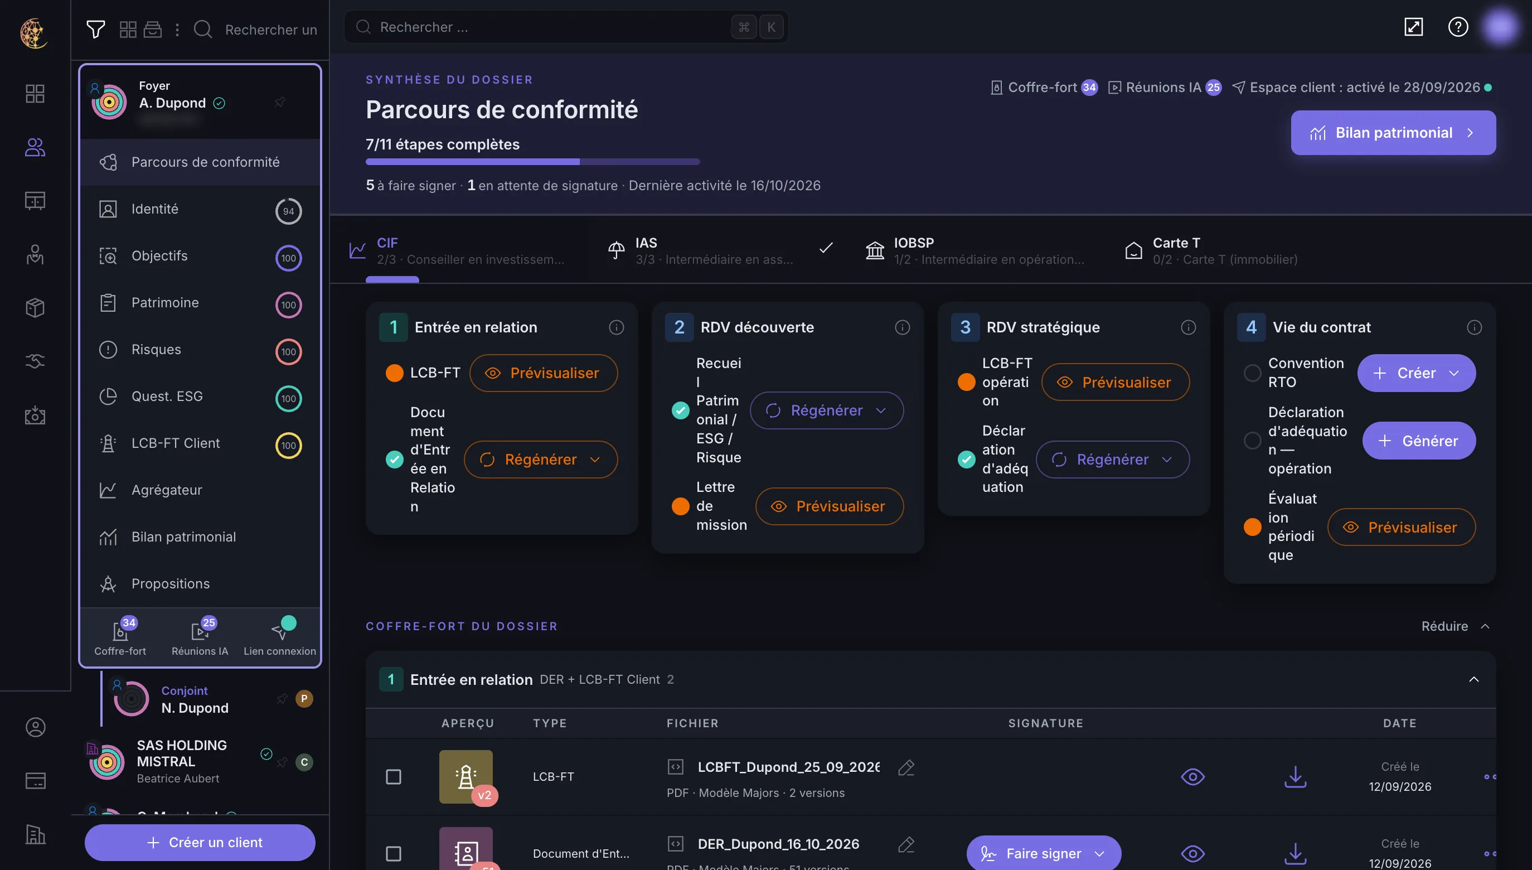The image size is (1532, 870).
Task: Pin the A. Dupond client card
Action: 279,103
